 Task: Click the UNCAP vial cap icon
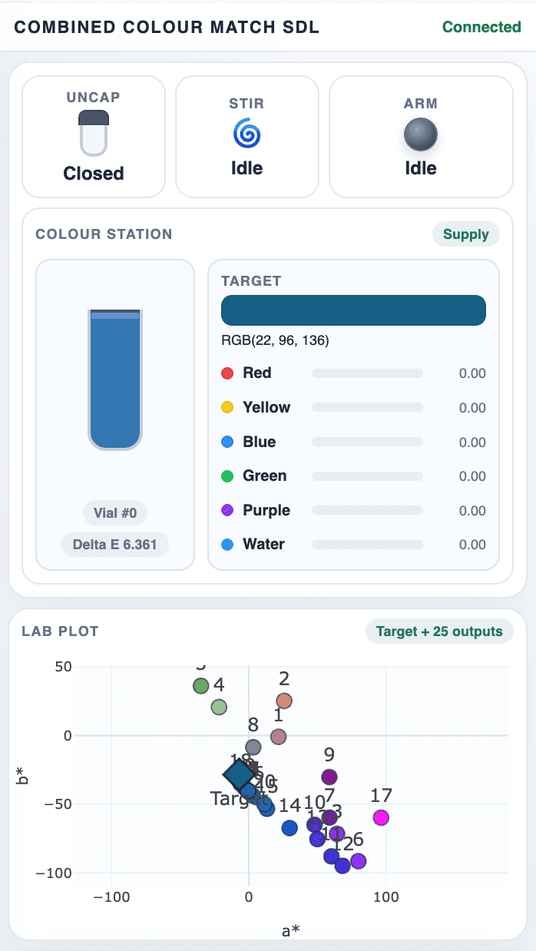click(93, 129)
